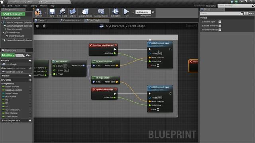Collapse the Functions section
Screen dimensions: 255x143
point(1,68)
